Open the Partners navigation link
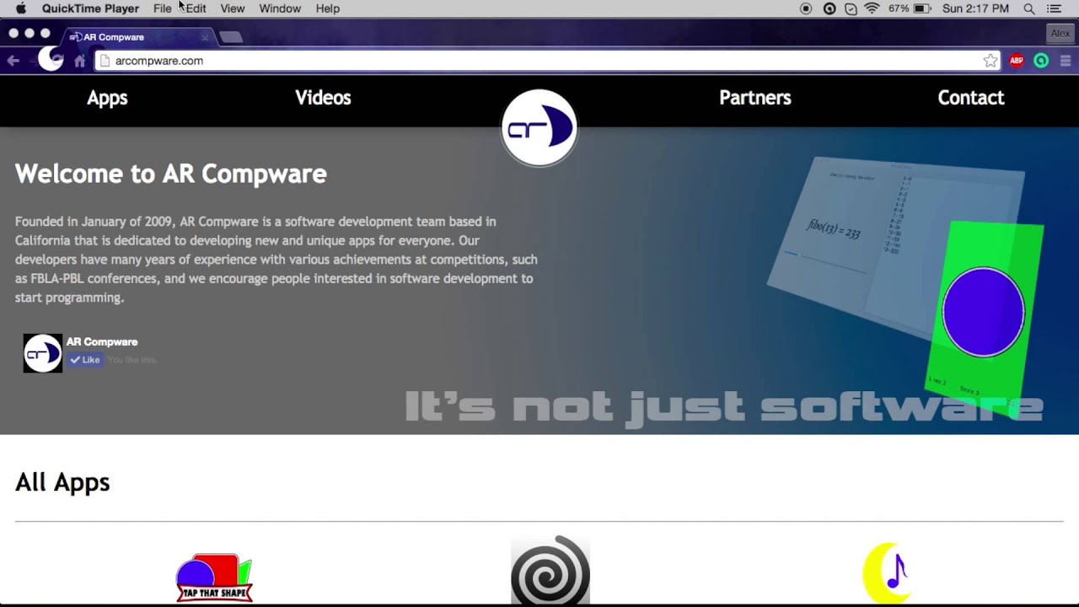1079x607 pixels. coord(755,98)
